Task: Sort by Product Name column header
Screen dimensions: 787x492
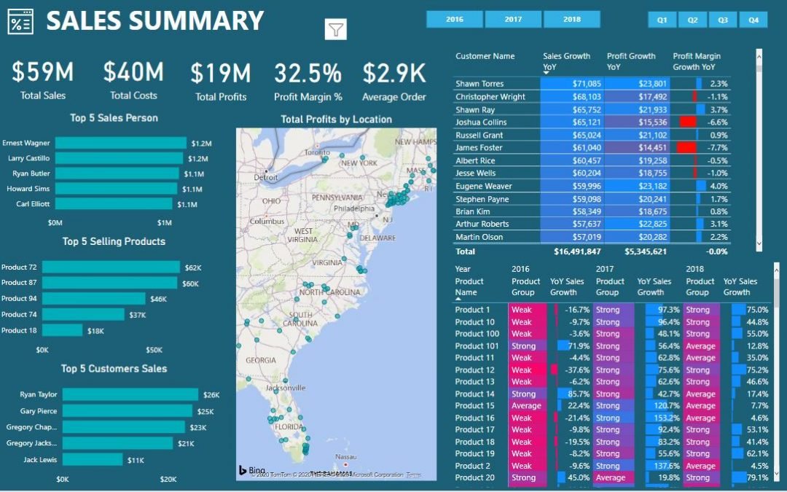Action: (x=469, y=286)
